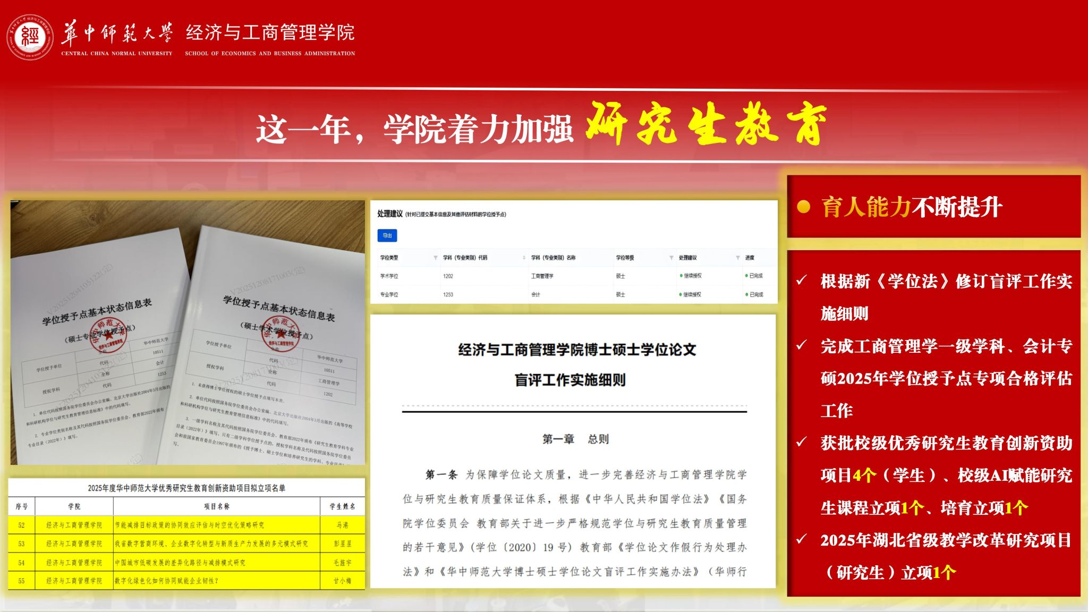Click the 进度 column header
The width and height of the screenshot is (1088, 612).
[750, 258]
